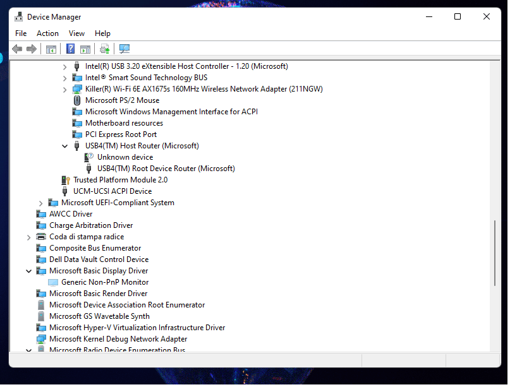Expand Microsoft UEFI-Compliant System node
This screenshot has height=387, width=510.
[40, 203]
